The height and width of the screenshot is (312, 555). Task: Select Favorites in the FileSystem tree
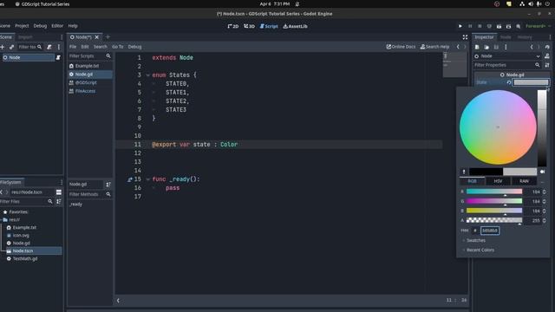point(18,211)
